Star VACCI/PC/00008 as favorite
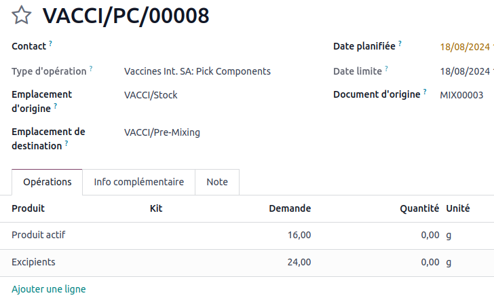 [x=22, y=16]
